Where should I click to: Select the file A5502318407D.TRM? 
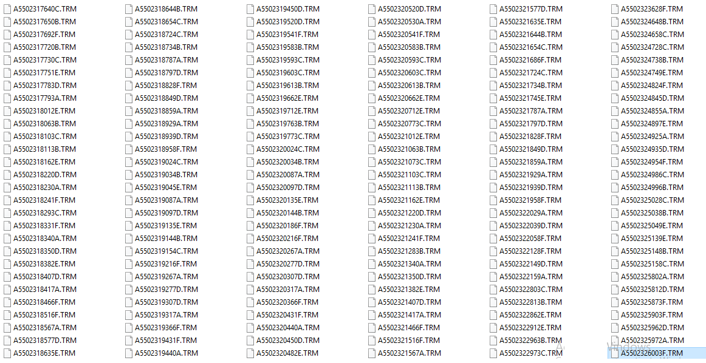click(44, 277)
